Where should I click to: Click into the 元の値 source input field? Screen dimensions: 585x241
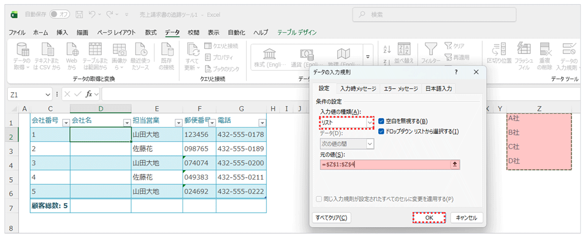click(384, 165)
